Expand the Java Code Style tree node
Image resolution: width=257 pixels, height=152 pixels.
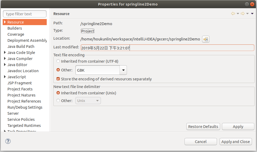tap(5, 52)
